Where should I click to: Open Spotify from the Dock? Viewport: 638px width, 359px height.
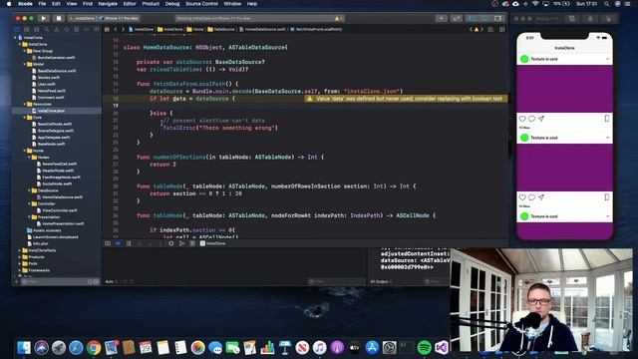coord(425,348)
